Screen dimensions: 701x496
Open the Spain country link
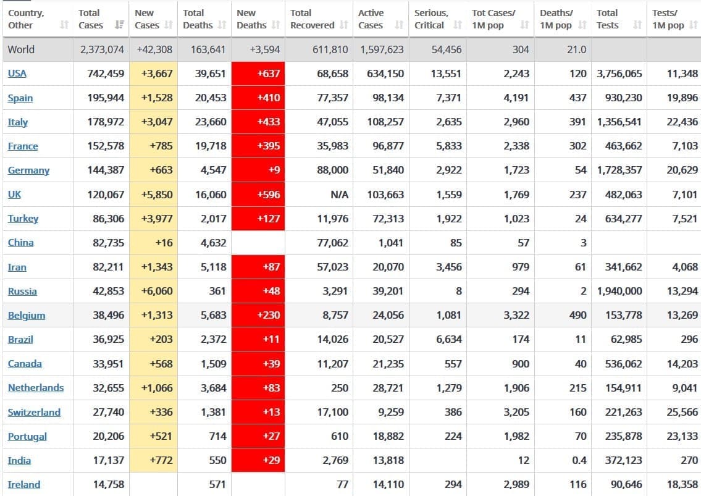[x=20, y=98]
